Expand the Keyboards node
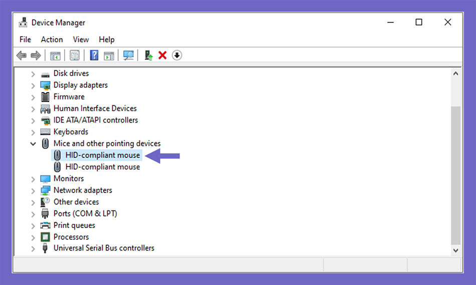This screenshot has height=285, width=476. (33, 132)
